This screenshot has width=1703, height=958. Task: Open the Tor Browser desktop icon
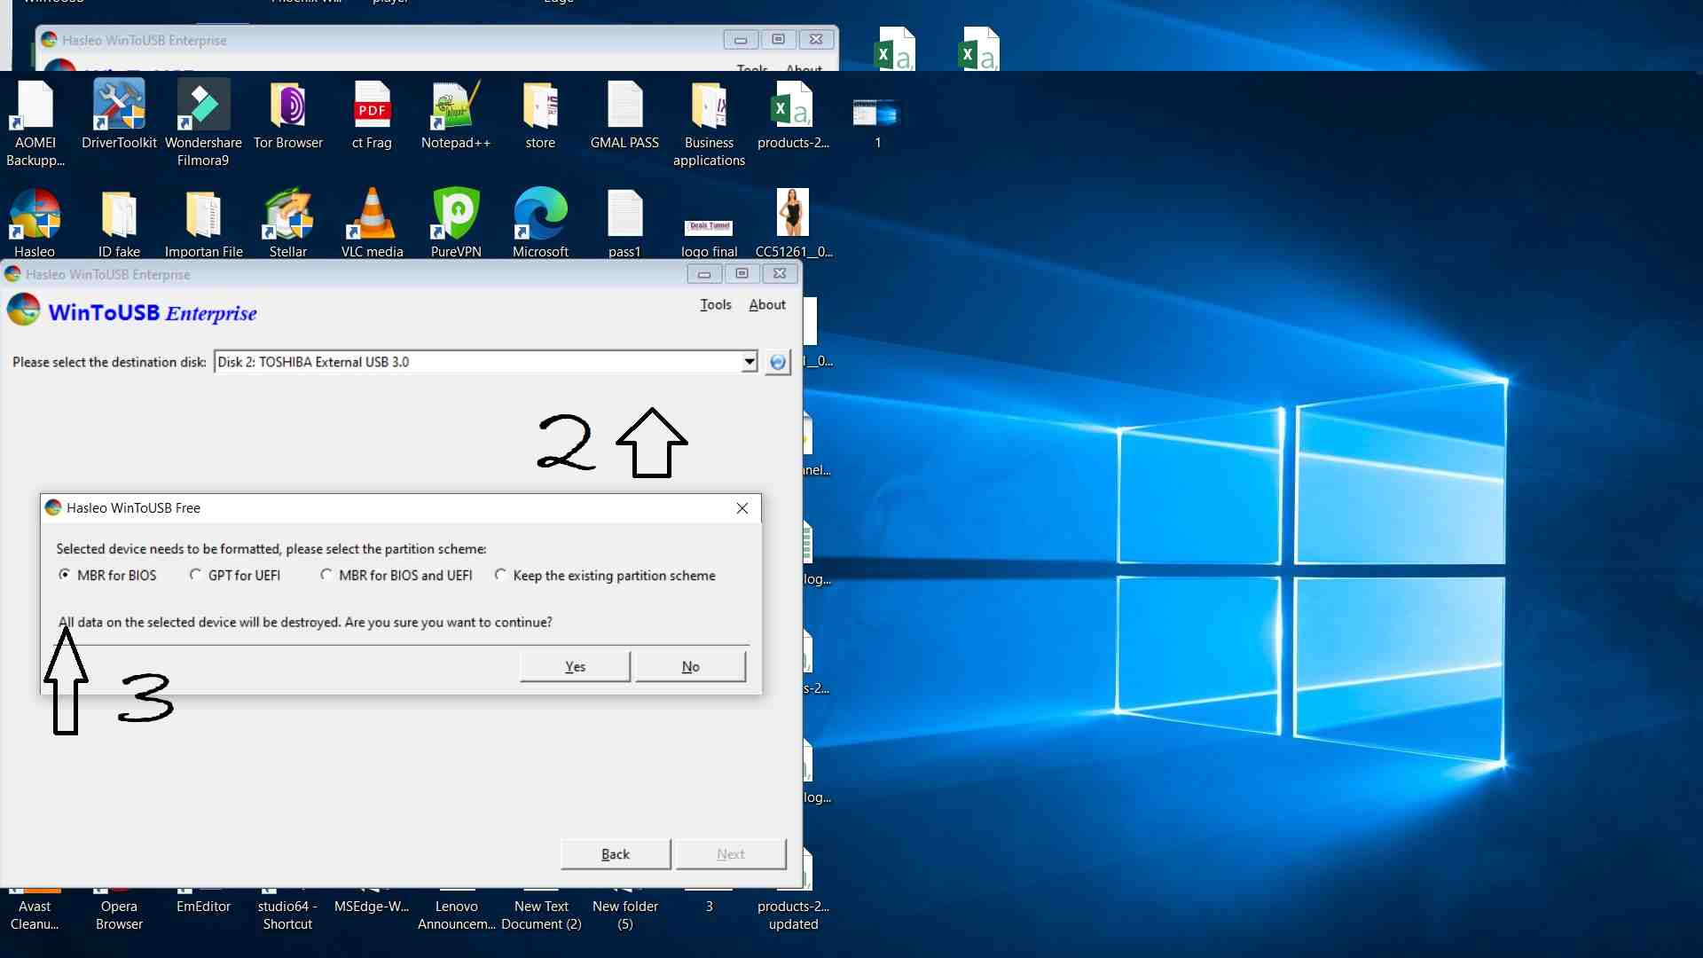pyautogui.click(x=287, y=114)
